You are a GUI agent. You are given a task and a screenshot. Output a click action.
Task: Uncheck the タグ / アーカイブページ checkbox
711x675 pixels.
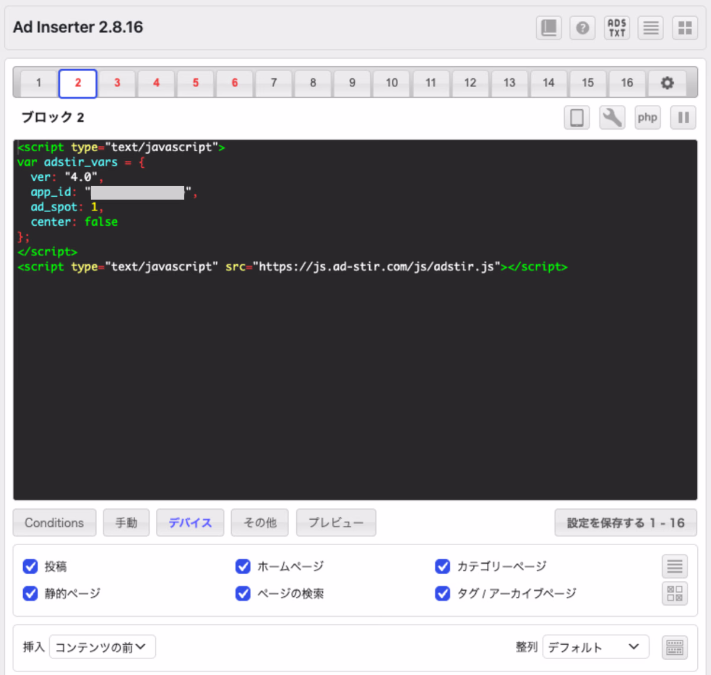point(443,593)
